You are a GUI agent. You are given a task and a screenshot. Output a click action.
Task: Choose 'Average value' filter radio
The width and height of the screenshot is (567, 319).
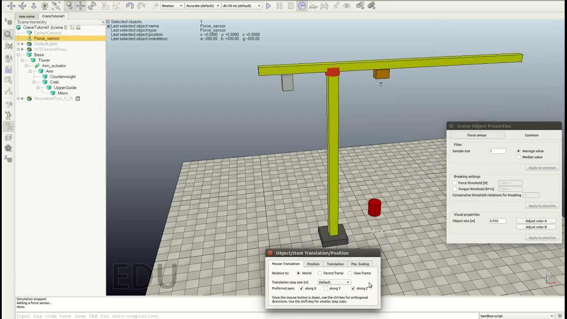coord(518,151)
